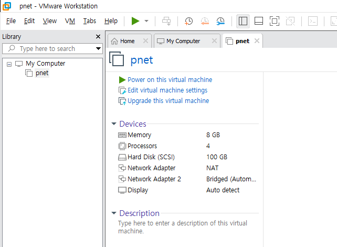
Task: Open the library search filter dropdown
Action: (x=99, y=49)
